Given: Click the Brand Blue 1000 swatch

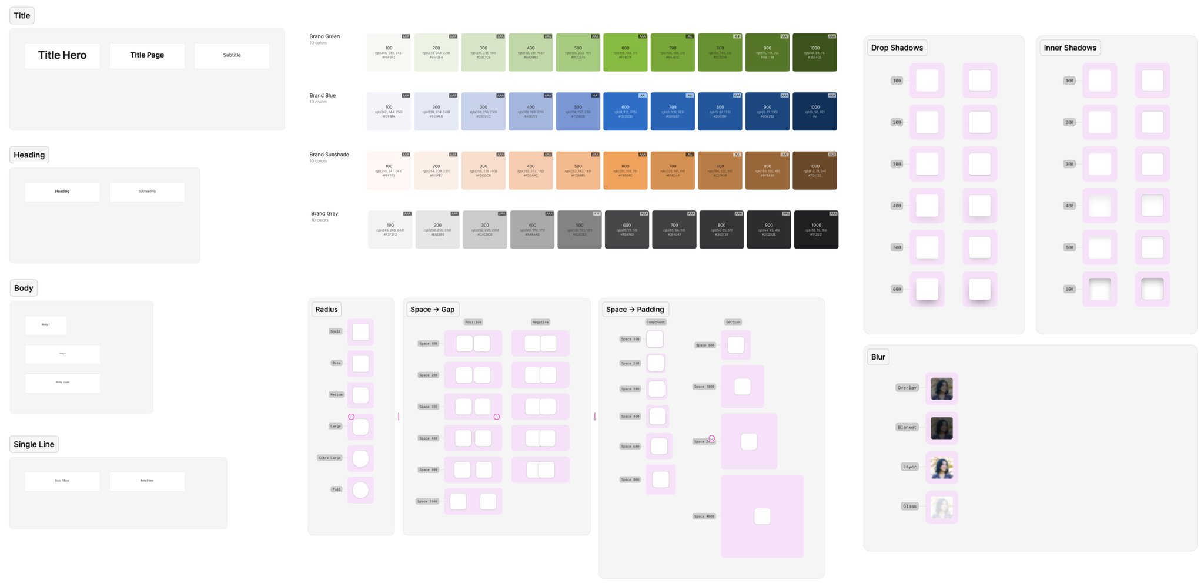Looking at the screenshot, I should click(x=814, y=112).
